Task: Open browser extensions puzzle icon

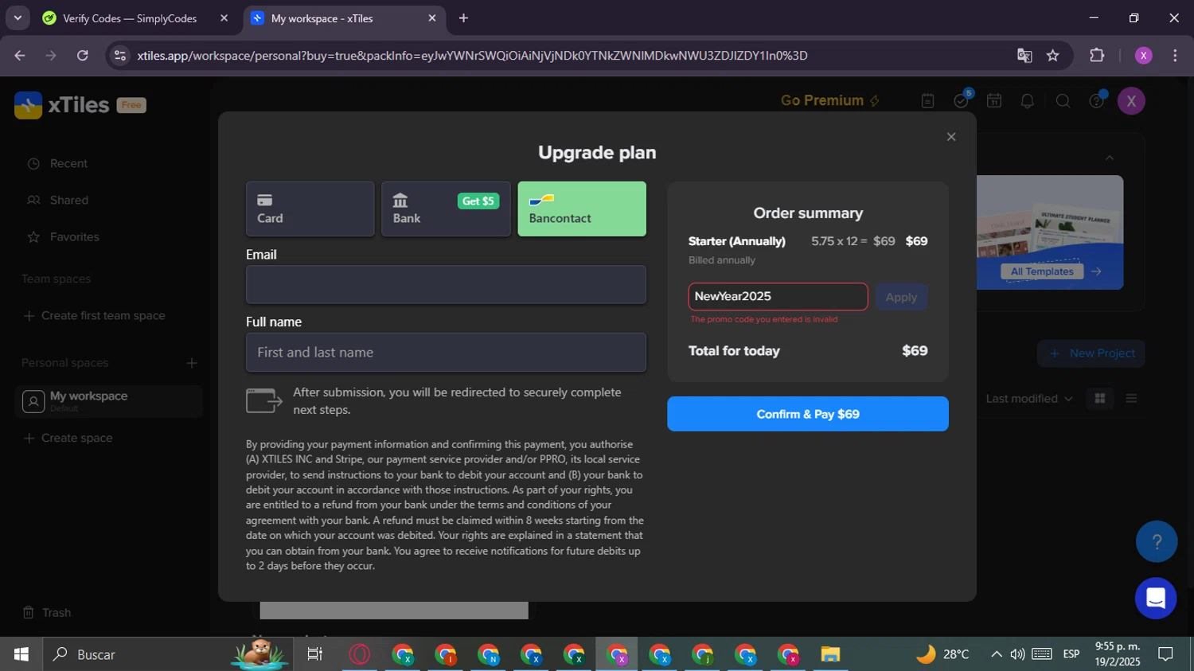Action: pos(1097,55)
